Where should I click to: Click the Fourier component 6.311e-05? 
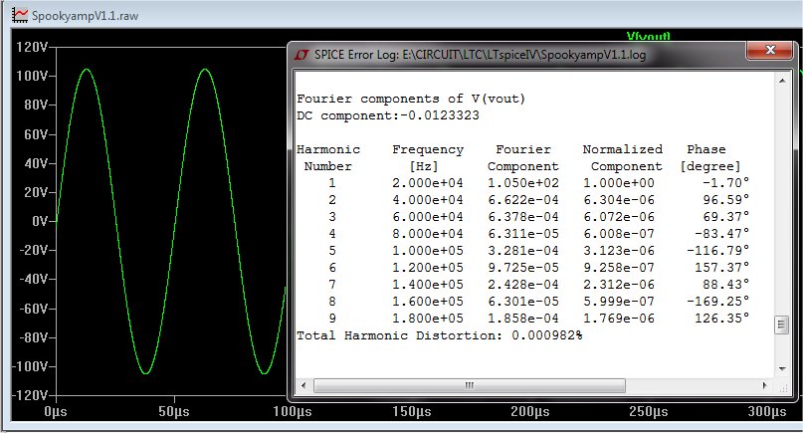point(522,234)
